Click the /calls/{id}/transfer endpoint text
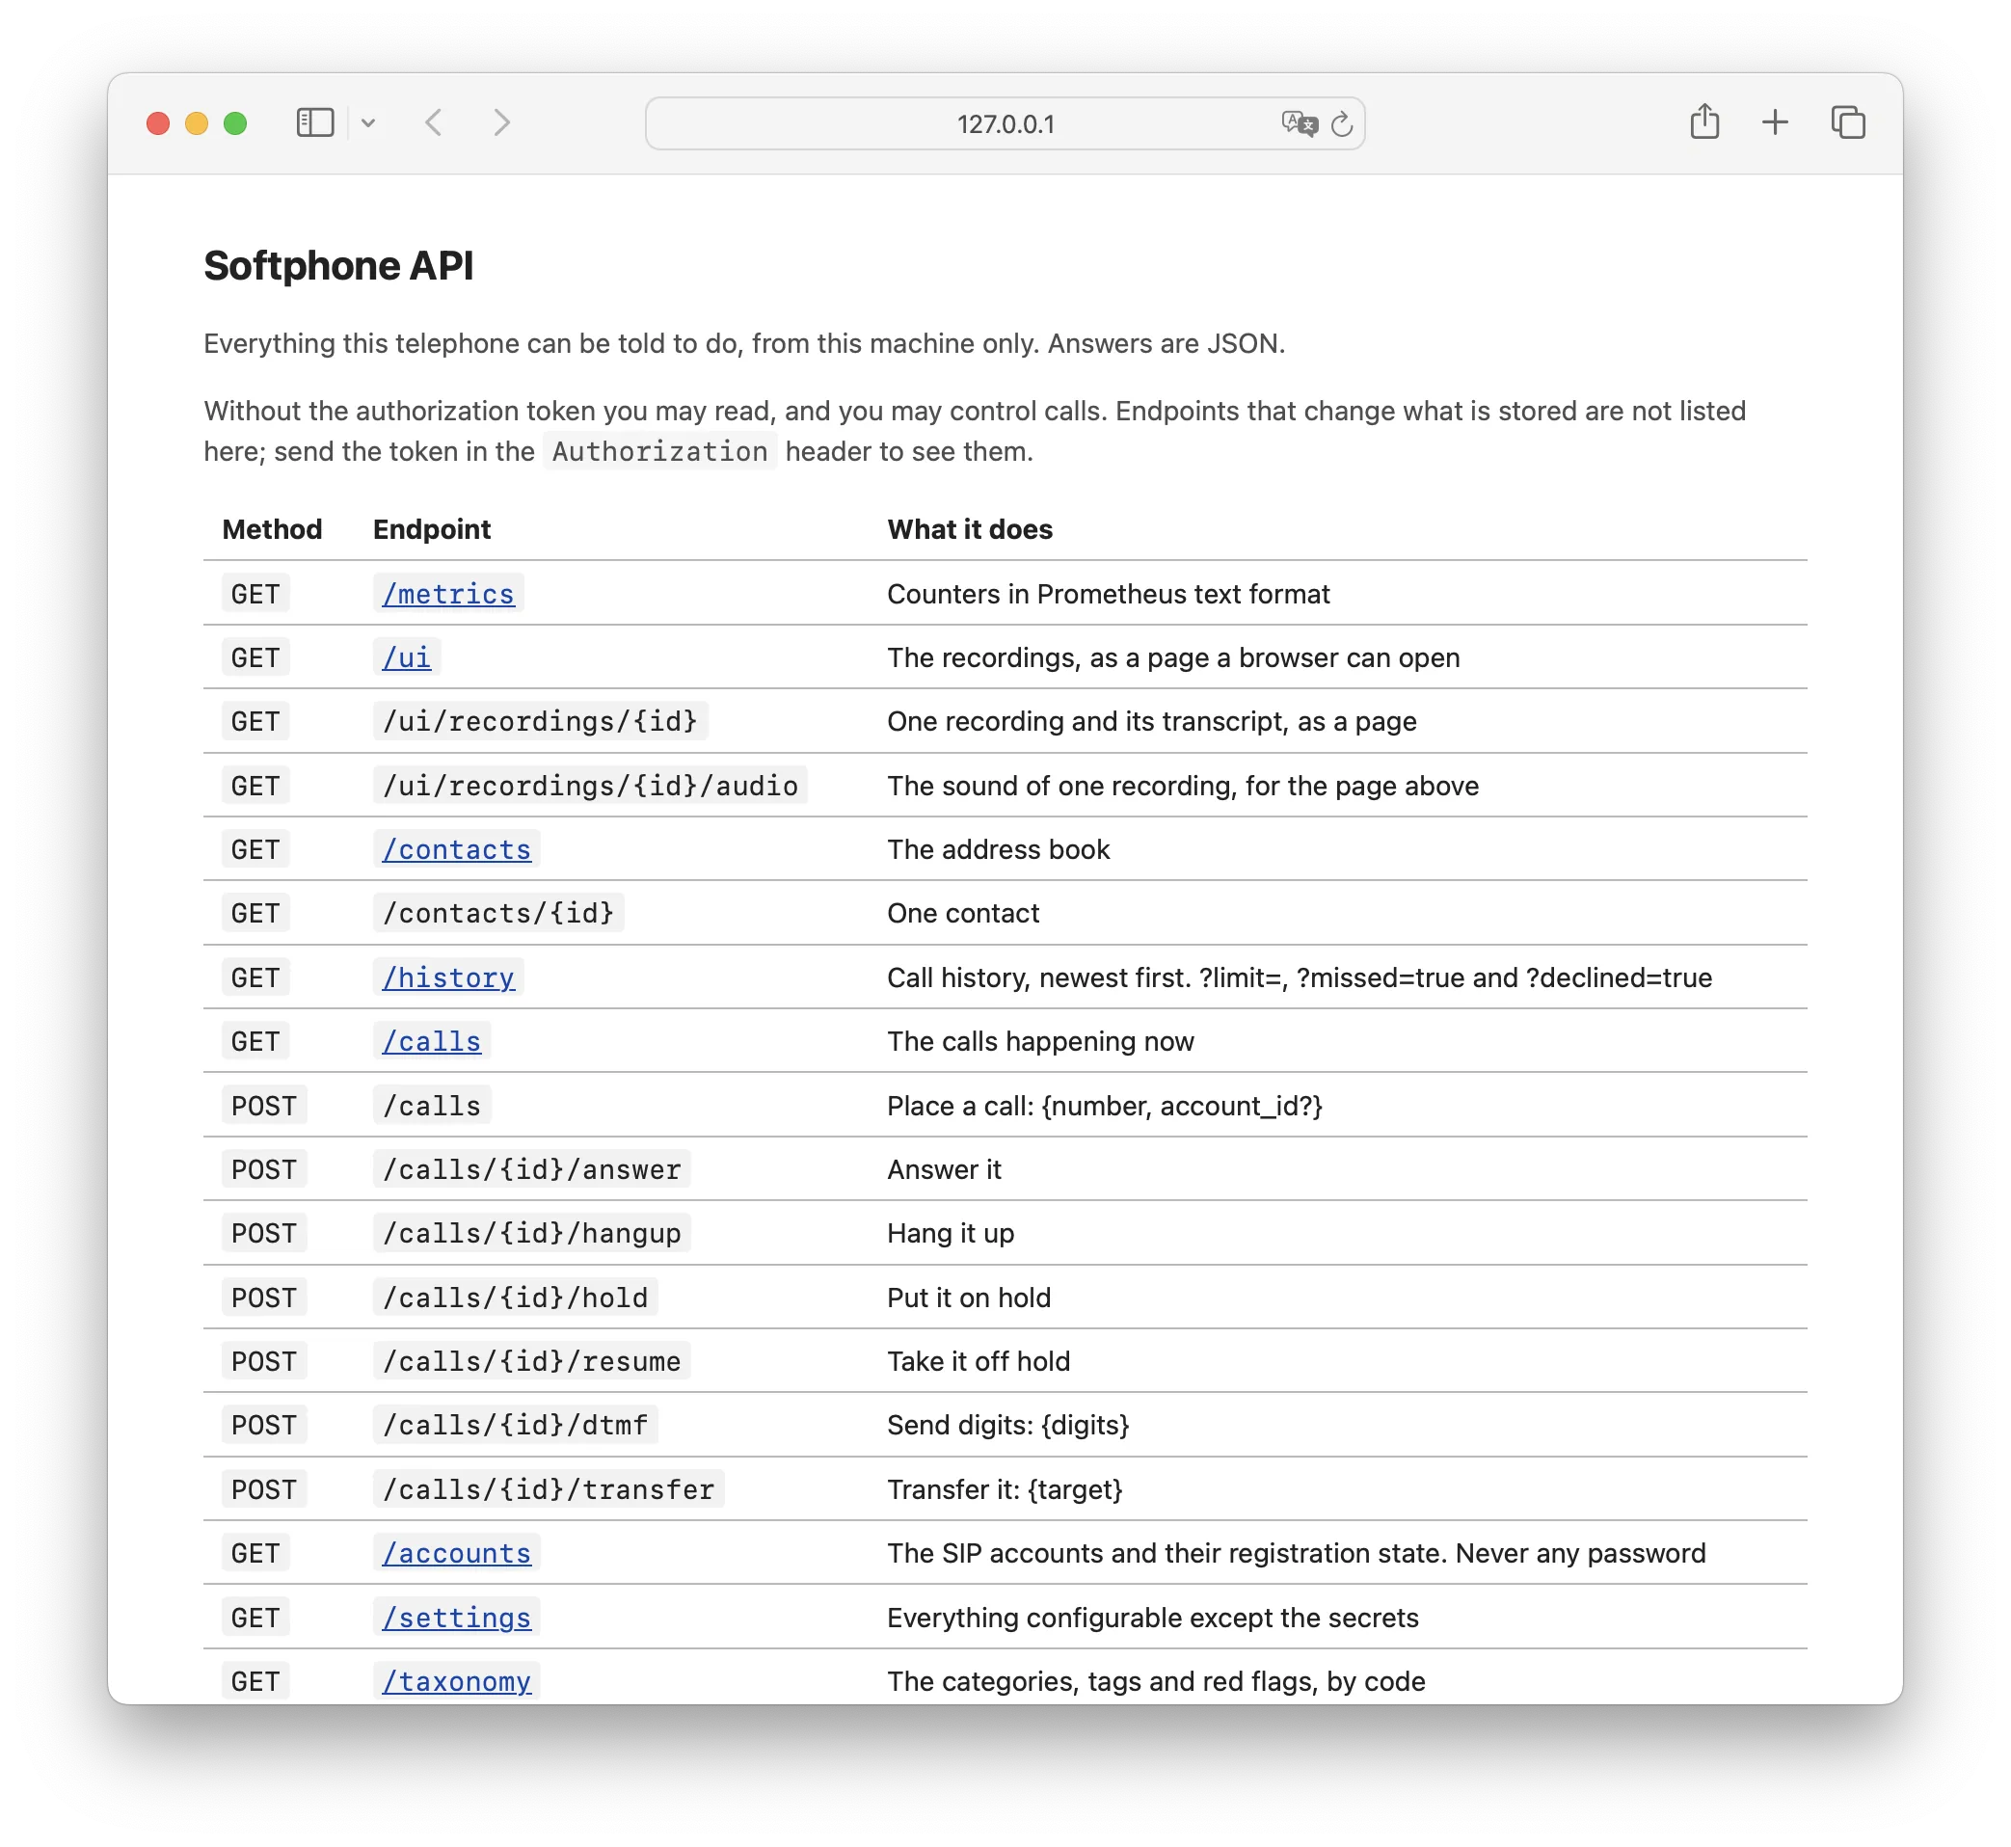Image resolution: width=2011 pixels, height=1847 pixels. (549, 1489)
